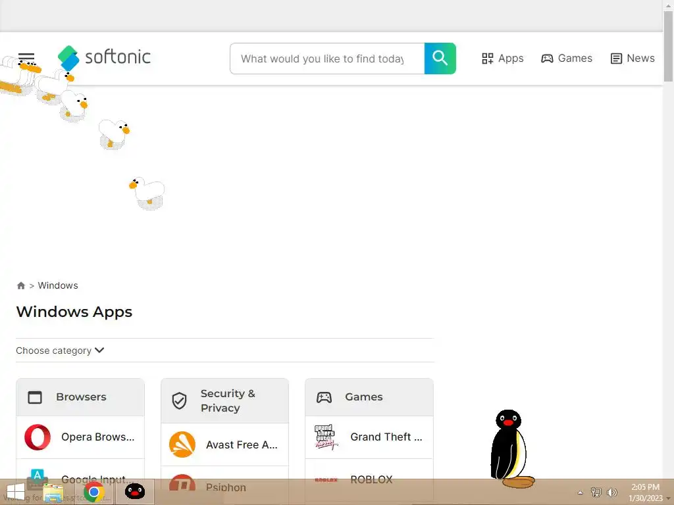Click the Choose category chevron arrow
Viewport: 674px width, 505px height.
[99, 350]
